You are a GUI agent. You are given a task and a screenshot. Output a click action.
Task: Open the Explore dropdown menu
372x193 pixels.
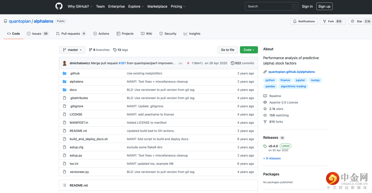(x=136, y=6)
